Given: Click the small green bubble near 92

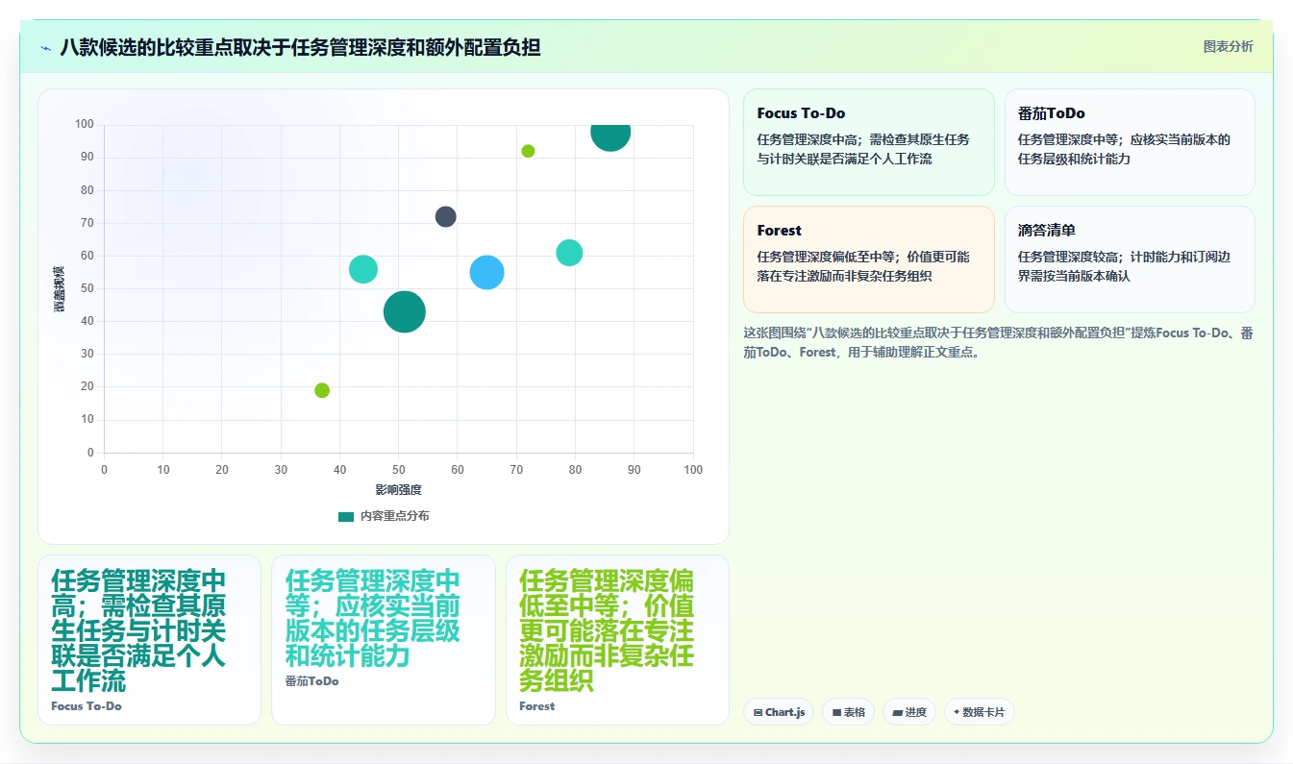Looking at the screenshot, I should (528, 151).
